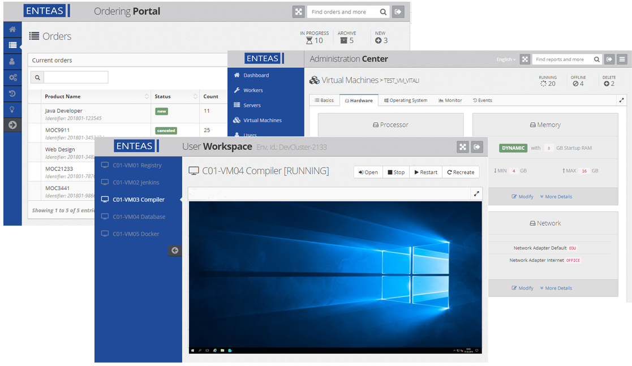632x366 pixels.
Task: Open the user icon in Ordering Portal sidebar
Action: click(12, 61)
